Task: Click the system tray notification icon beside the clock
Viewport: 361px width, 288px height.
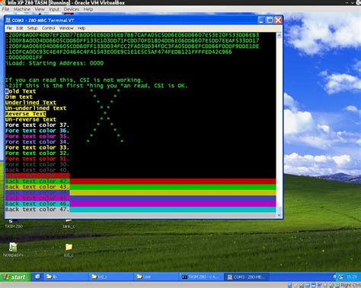Action: (x=340, y=277)
